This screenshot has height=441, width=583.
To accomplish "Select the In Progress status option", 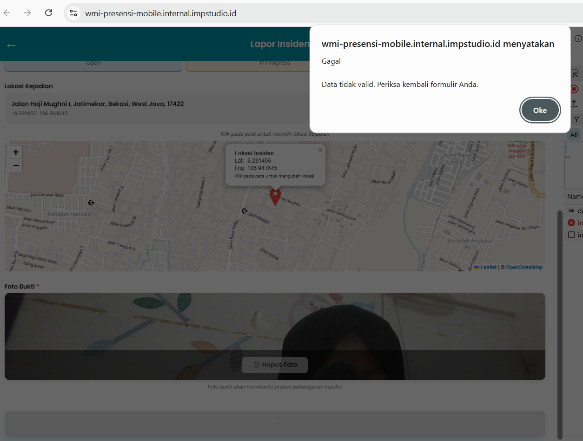I will 274,63.
